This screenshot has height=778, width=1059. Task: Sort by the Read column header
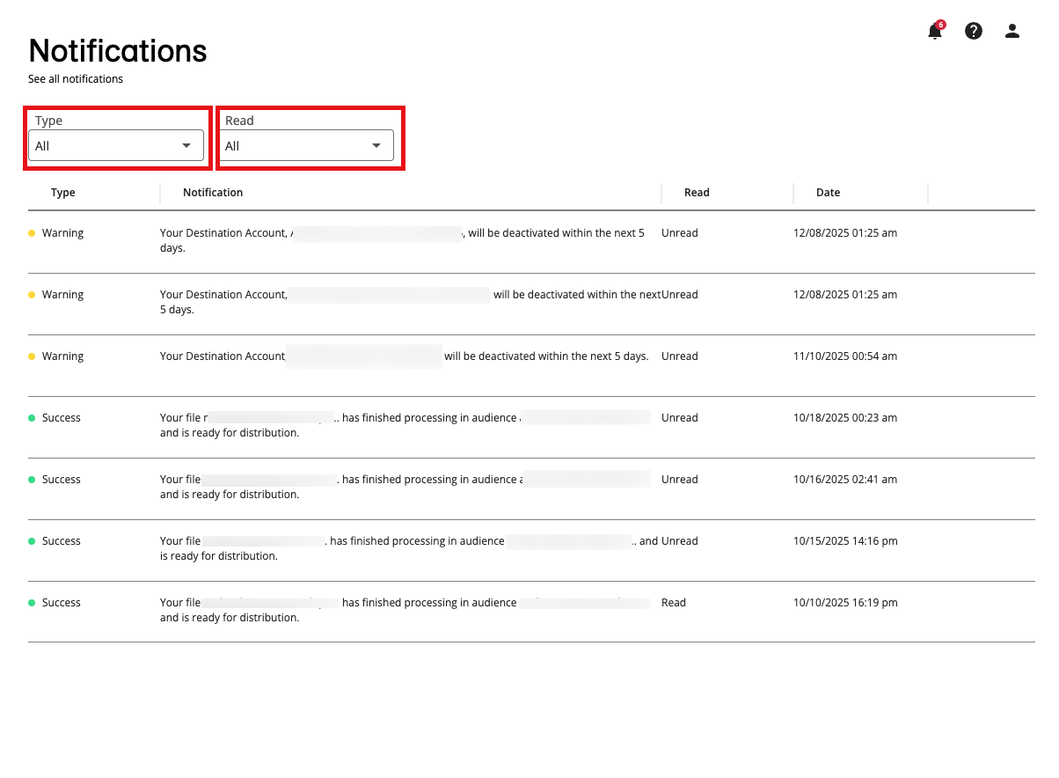pyautogui.click(x=697, y=193)
